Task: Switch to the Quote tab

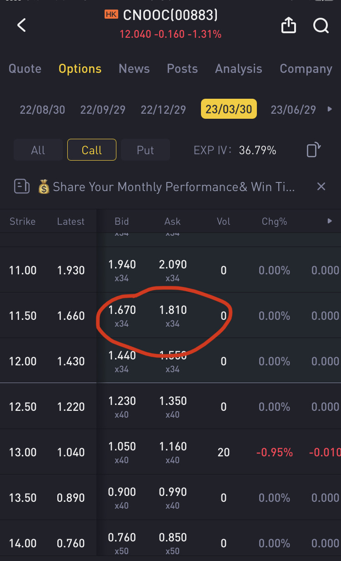Action: (x=25, y=69)
